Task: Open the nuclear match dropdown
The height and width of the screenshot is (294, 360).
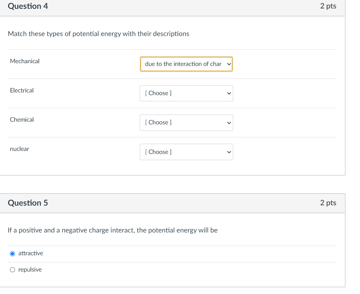Action: click(x=186, y=152)
